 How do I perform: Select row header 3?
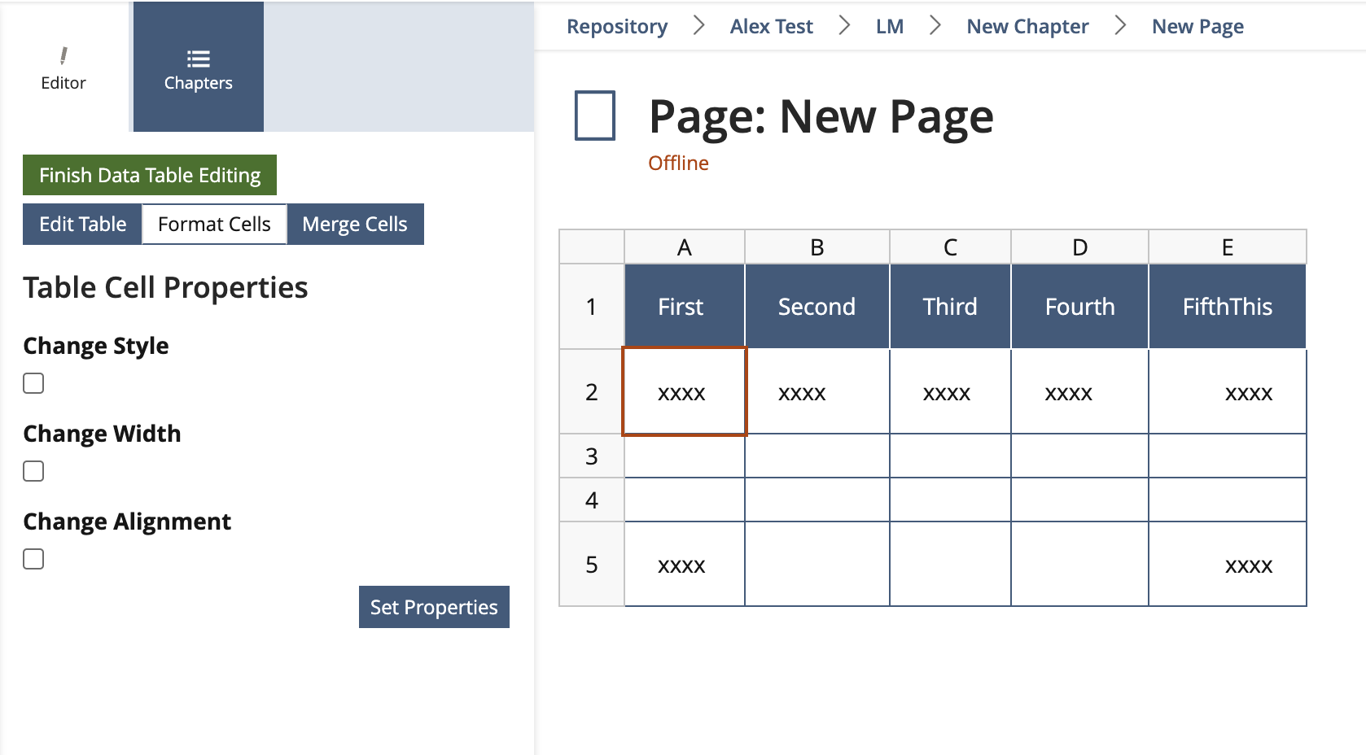click(x=592, y=456)
